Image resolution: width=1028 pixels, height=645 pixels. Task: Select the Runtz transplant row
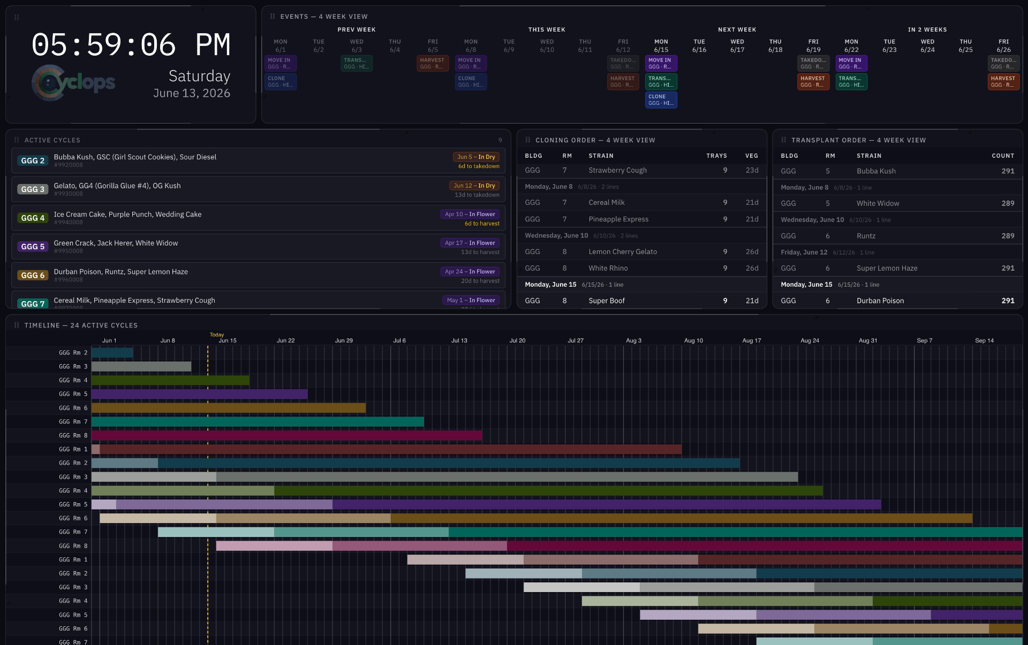[x=897, y=236]
